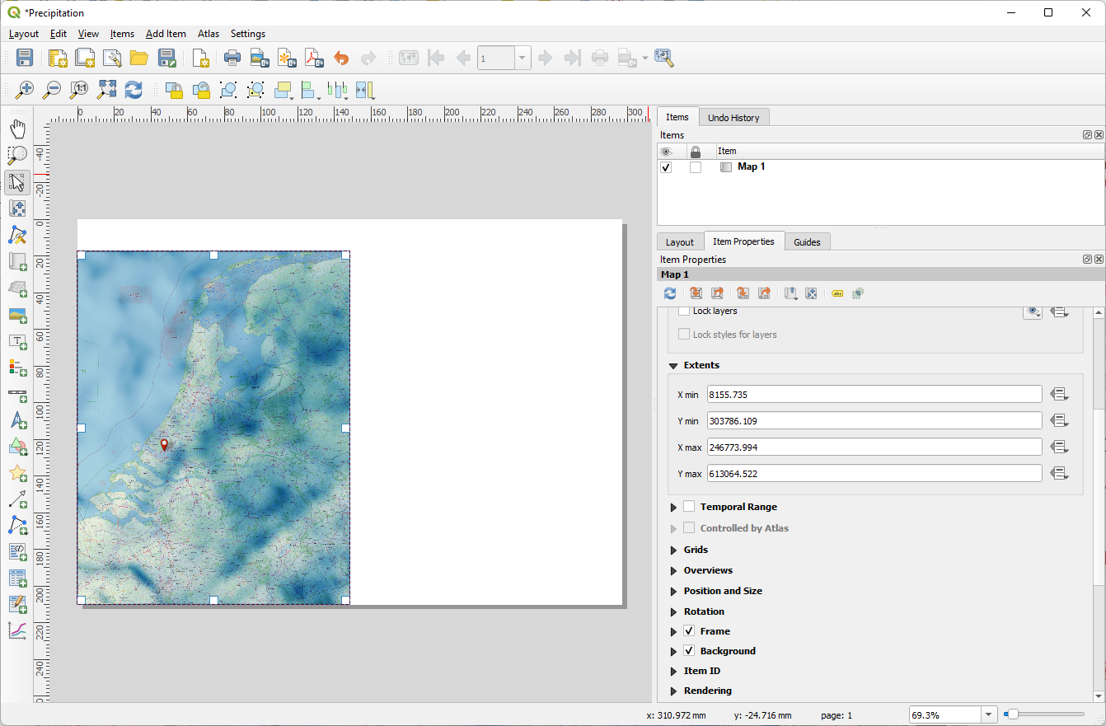This screenshot has width=1106, height=726.
Task: Expand the Position and Size section
Action: point(673,591)
